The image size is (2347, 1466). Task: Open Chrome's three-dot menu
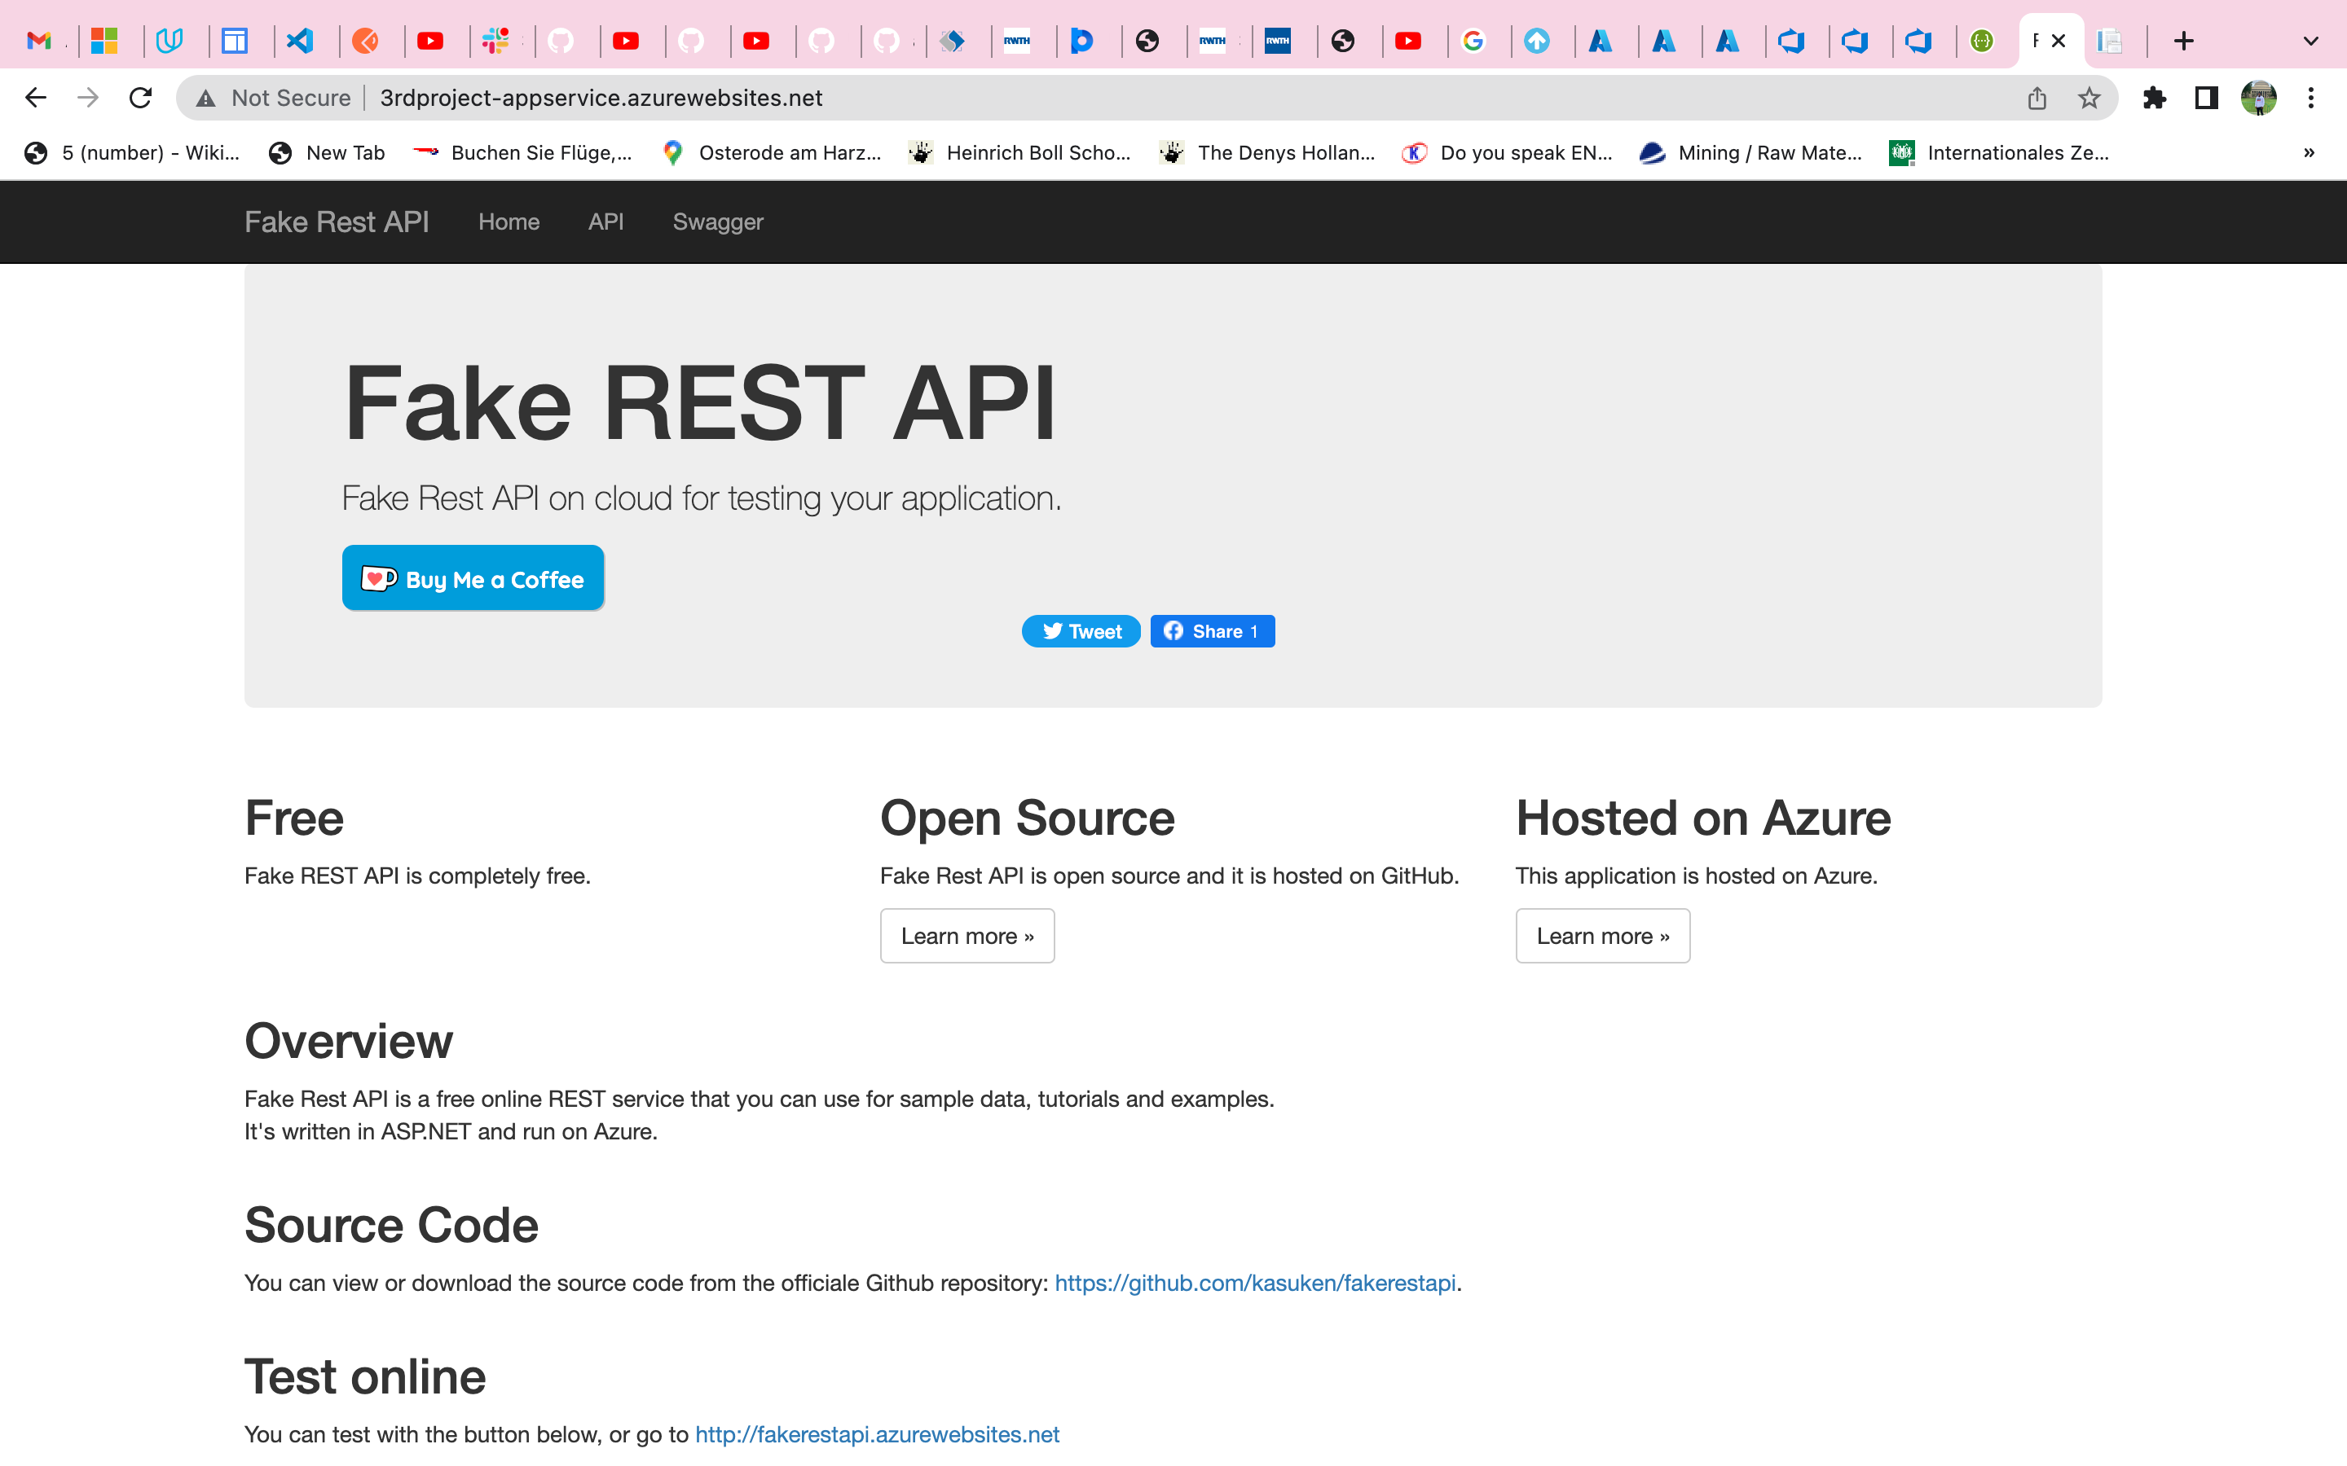(2312, 97)
